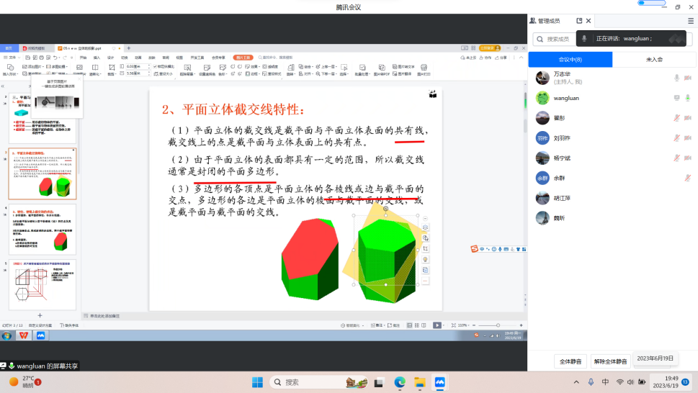Viewport: 698px width, 393px height.
Task: Toggle 刘羽祚's microphone mute
Action: (x=677, y=137)
